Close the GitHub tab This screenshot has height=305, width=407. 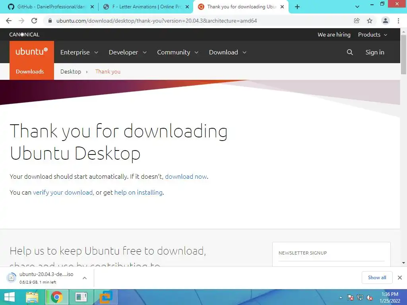click(x=92, y=7)
